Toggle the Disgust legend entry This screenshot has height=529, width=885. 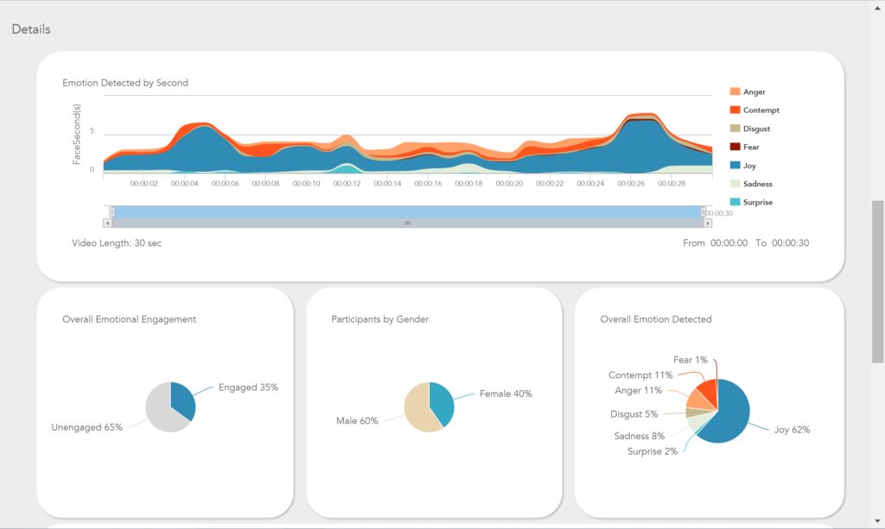coord(749,129)
